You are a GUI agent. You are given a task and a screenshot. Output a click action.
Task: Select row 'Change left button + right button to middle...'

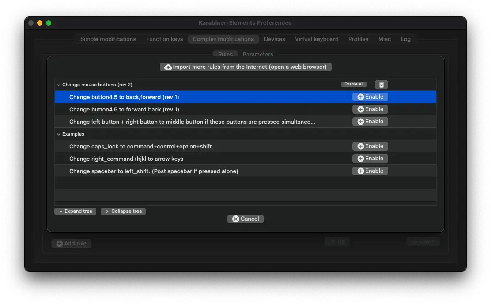tap(245, 122)
